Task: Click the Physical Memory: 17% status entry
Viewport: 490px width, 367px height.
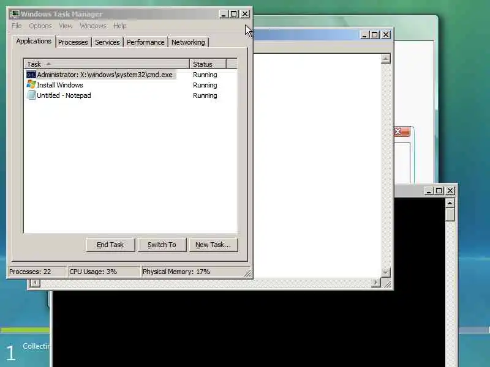Action: coord(192,272)
